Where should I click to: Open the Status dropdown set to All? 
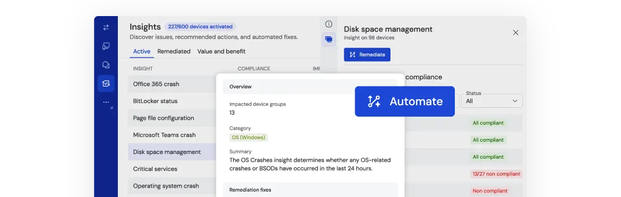point(492,101)
